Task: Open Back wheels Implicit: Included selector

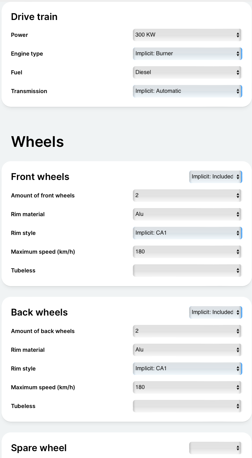Action: point(215,312)
